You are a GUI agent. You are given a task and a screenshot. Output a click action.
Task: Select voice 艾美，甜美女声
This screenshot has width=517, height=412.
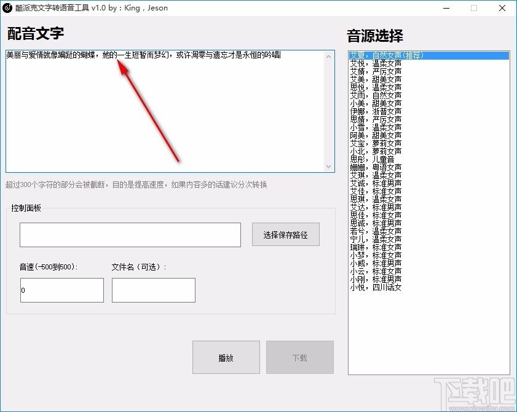click(x=428, y=79)
